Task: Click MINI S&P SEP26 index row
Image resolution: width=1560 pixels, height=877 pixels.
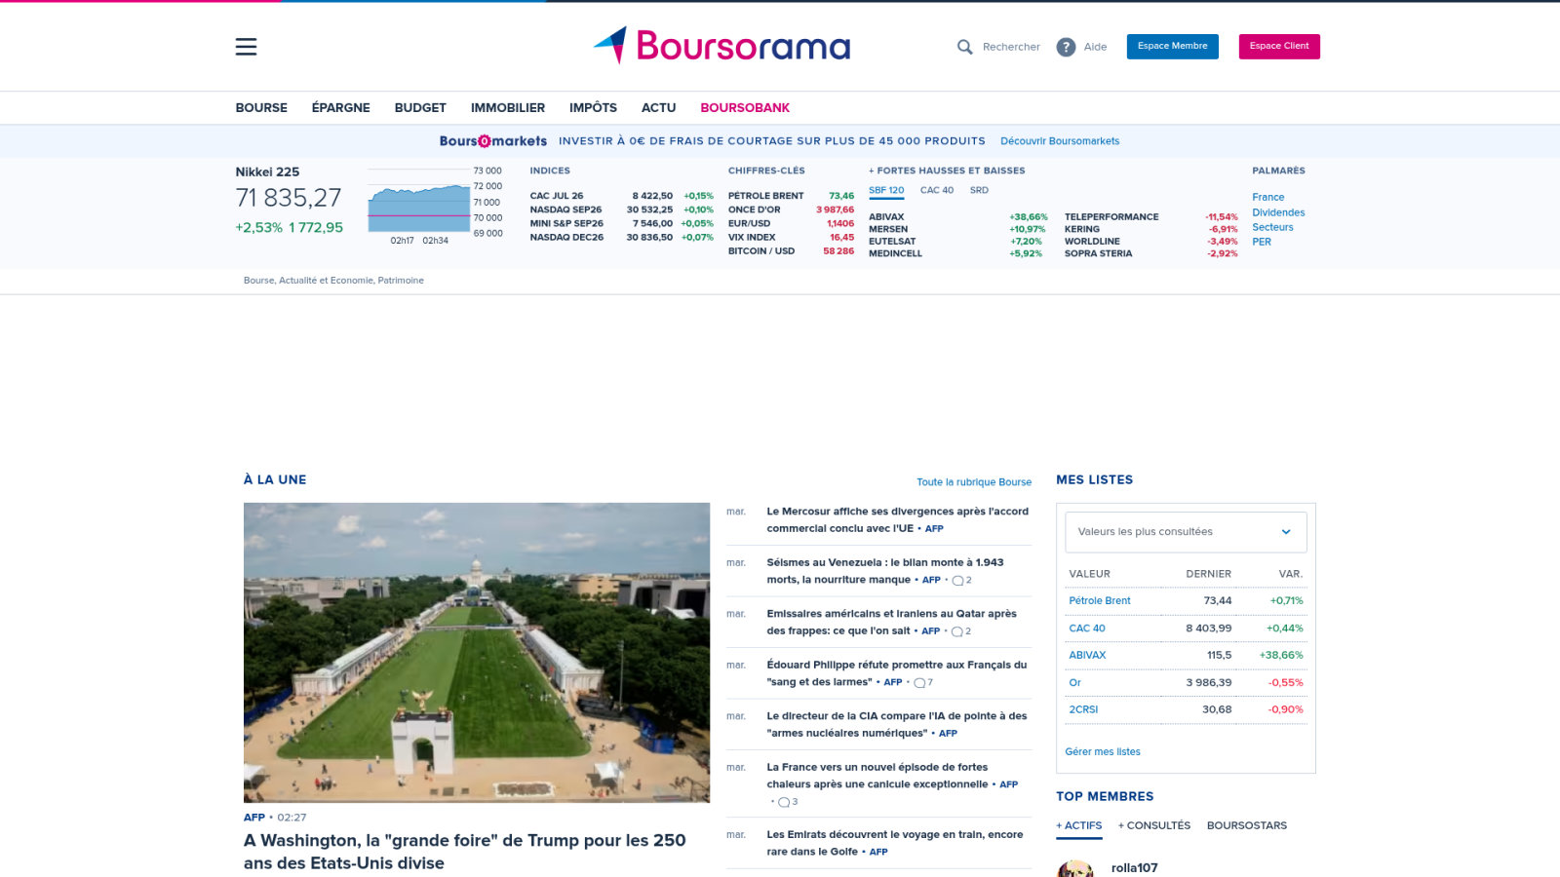Action: click(x=621, y=223)
